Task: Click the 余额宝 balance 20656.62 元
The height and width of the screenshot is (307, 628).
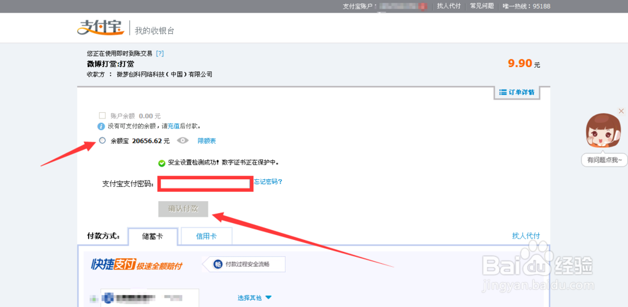Action: coord(151,141)
